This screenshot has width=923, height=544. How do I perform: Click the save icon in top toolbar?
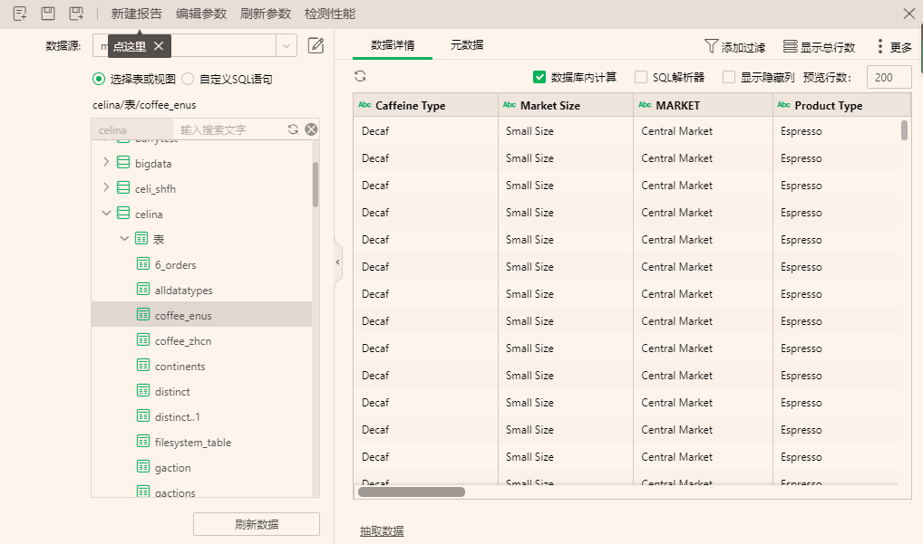[x=48, y=14]
